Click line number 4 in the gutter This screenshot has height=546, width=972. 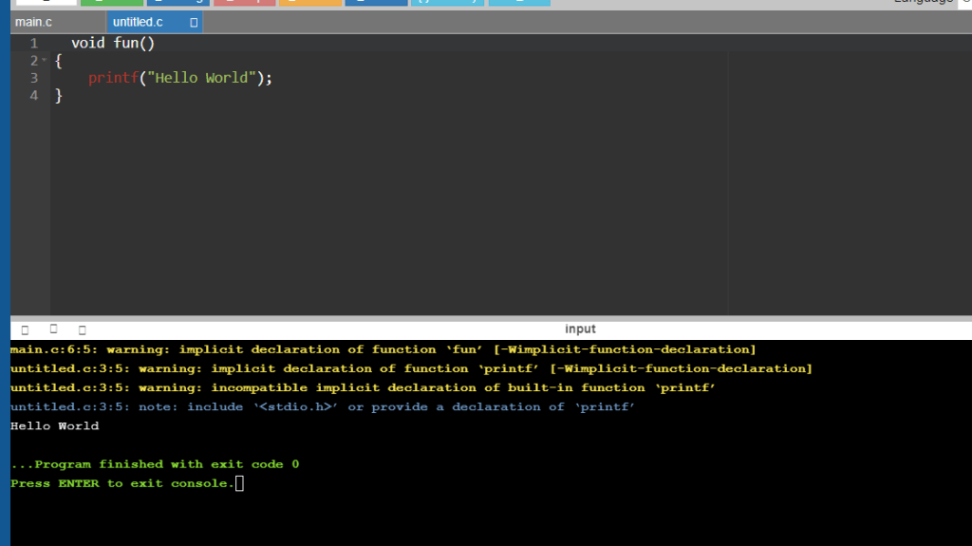(x=34, y=95)
